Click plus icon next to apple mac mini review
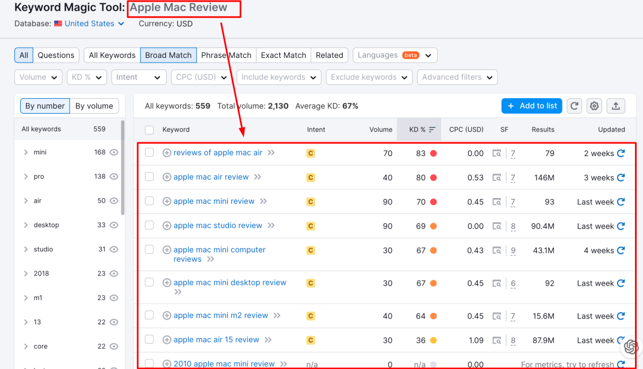Image resolution: width=643 pixels, height=369 pixels. (167, 201)
